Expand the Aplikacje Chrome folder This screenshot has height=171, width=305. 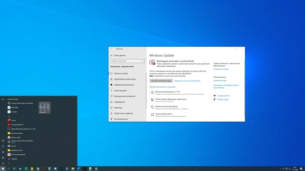click(21, 150)
